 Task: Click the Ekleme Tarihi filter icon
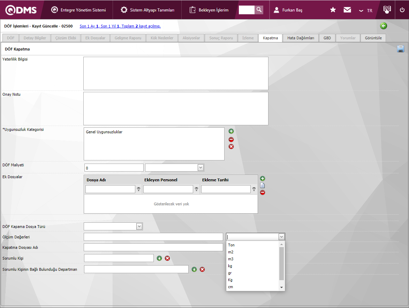(254, 189)
